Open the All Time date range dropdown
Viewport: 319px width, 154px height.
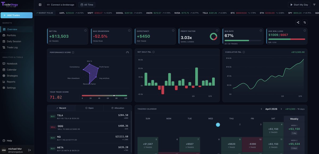pos(87,5)
